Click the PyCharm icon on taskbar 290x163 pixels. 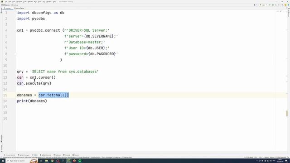(x=68, y=161)
